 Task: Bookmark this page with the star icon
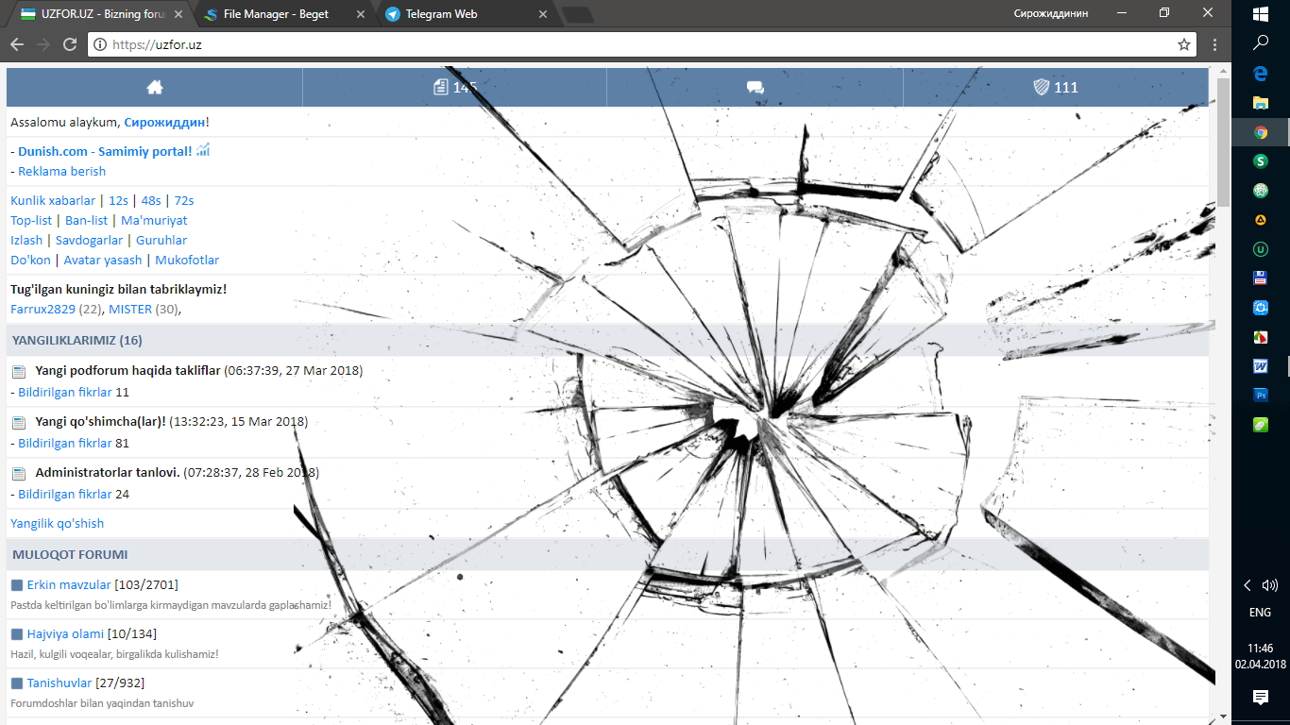(1183, 44)
